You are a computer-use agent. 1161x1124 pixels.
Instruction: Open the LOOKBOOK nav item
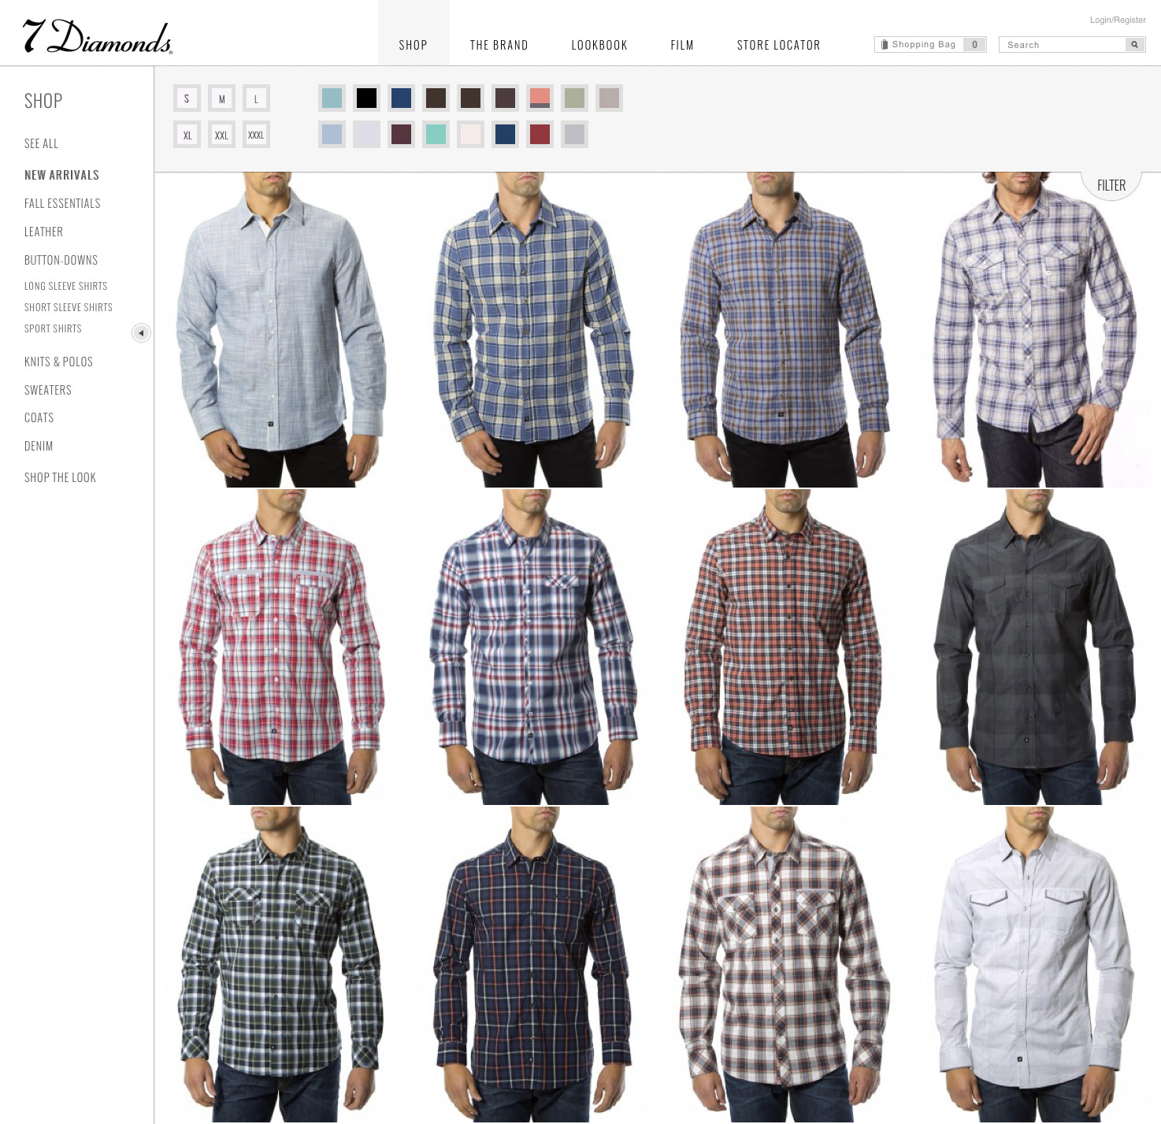599,45
